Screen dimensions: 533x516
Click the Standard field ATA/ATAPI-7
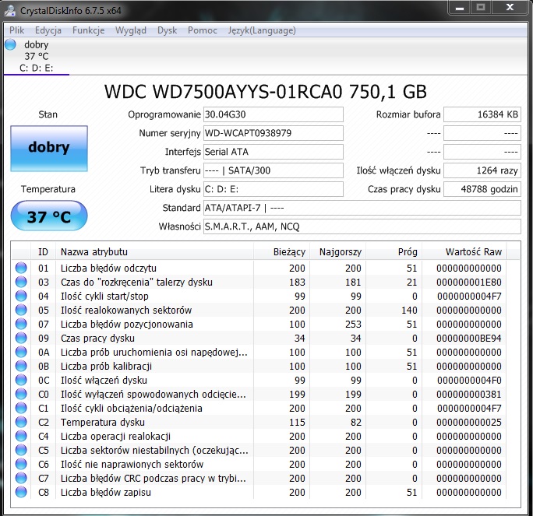tap(362, 208)
